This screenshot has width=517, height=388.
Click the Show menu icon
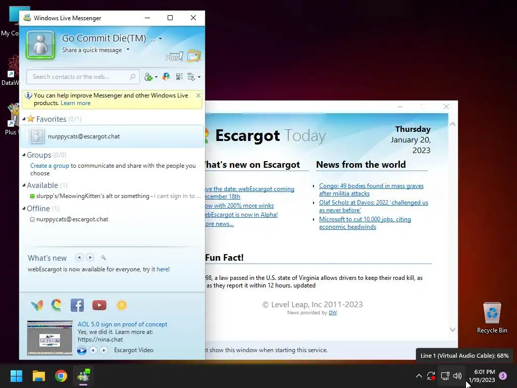click(x=191, y=77)
